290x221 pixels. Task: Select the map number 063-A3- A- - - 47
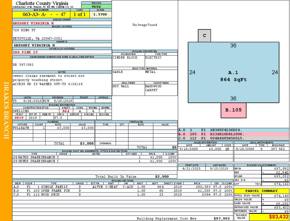44,14
